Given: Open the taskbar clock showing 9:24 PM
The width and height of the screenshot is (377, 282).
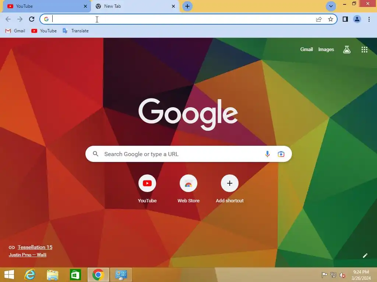Looking at the screenshot, I should 361,275.
